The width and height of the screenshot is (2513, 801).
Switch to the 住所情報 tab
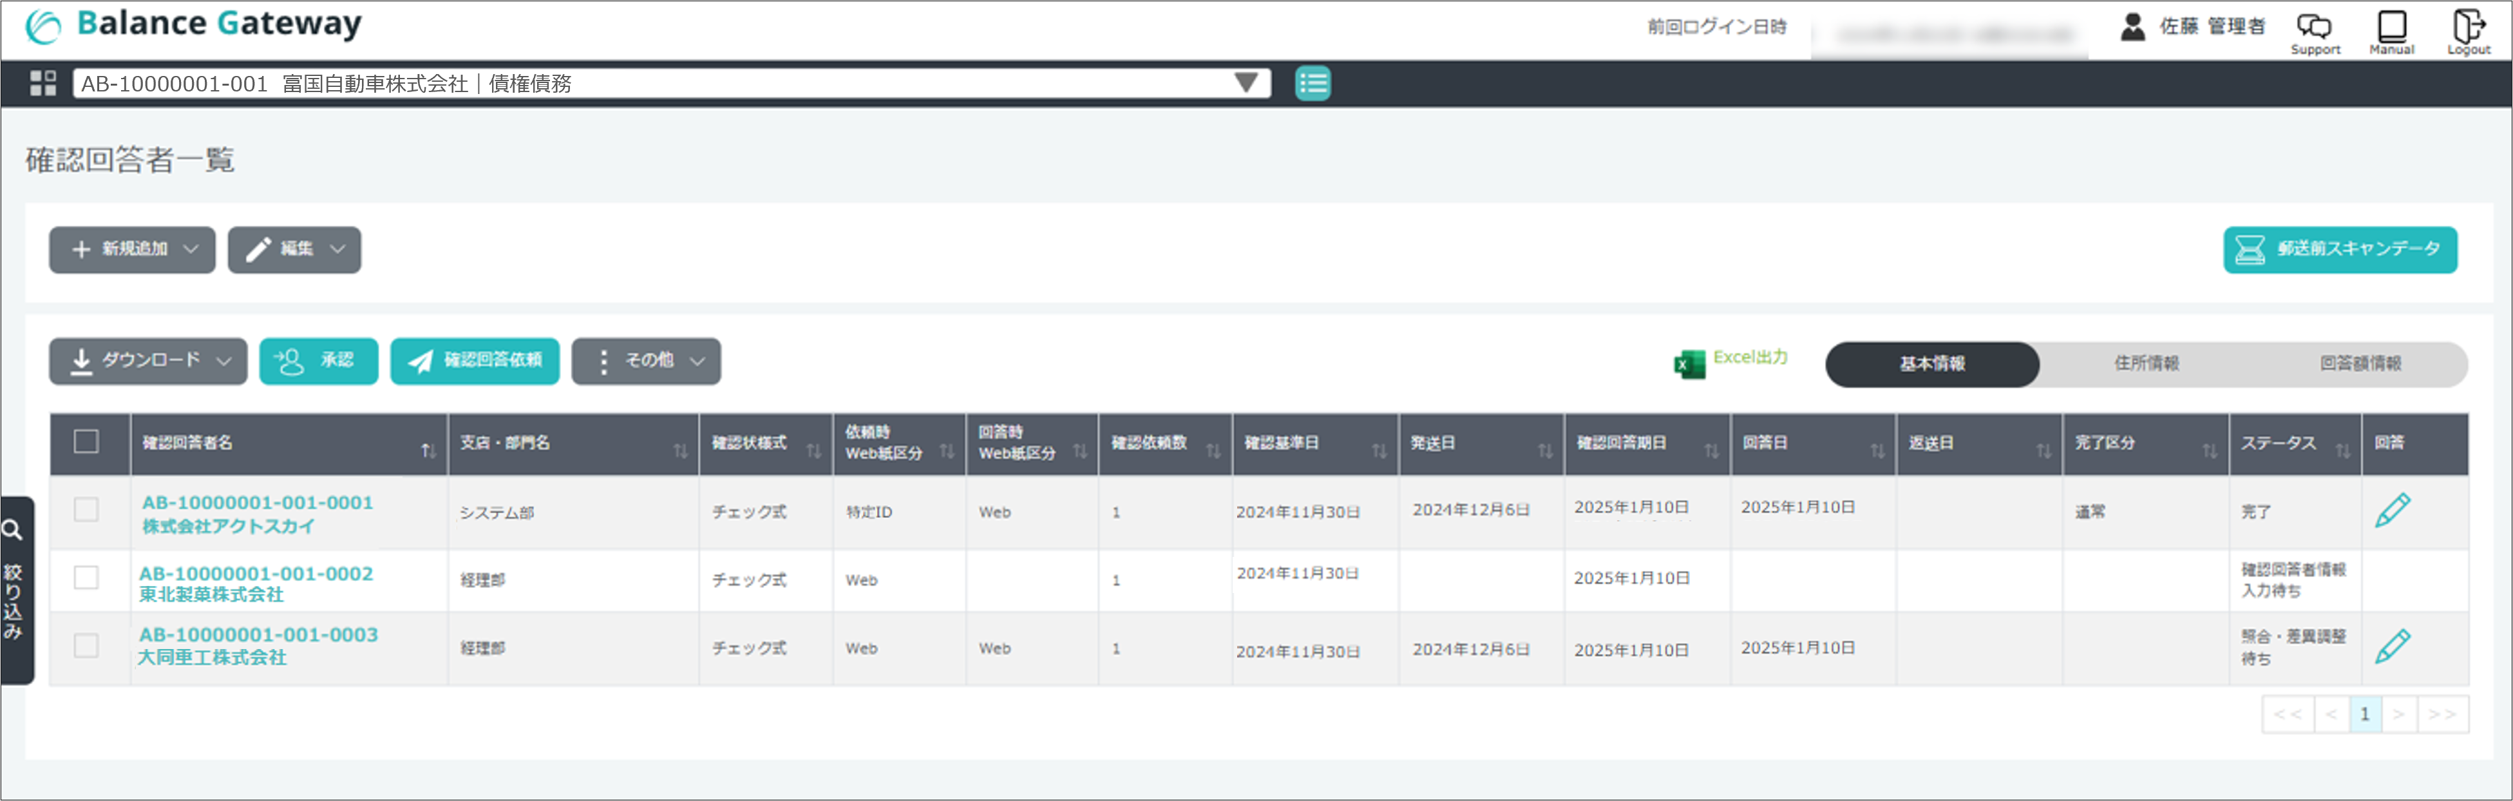pyautogui.click(x=2146, y=364)
